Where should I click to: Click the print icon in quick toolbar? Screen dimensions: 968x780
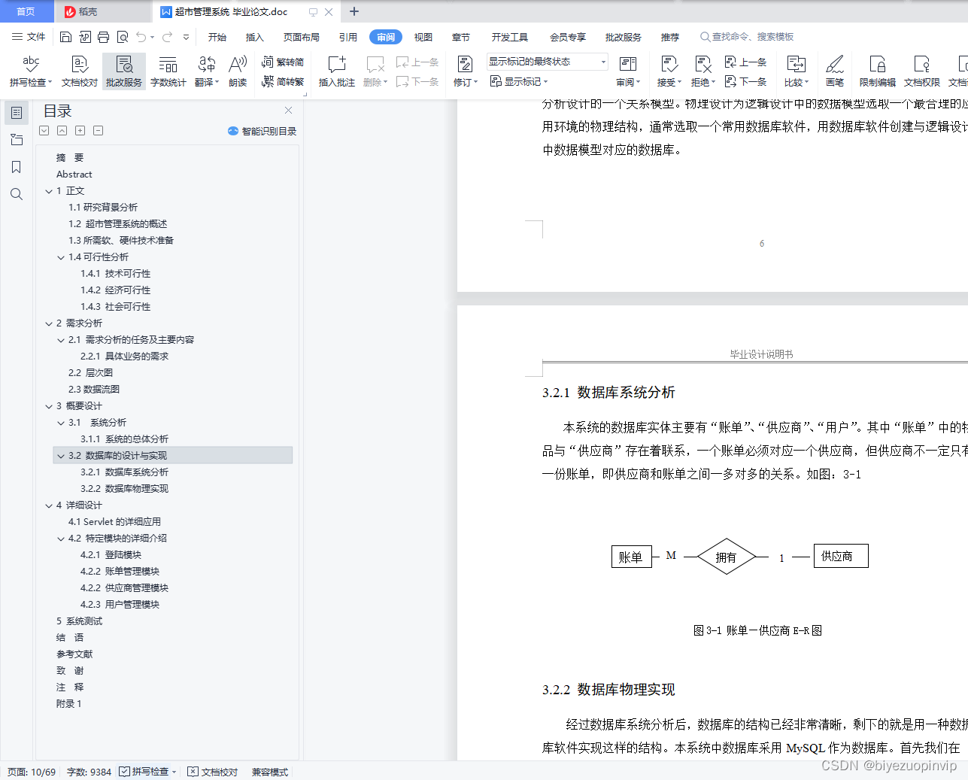coord(104,37)
